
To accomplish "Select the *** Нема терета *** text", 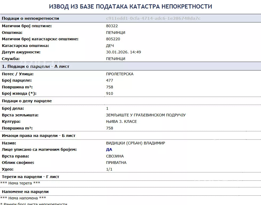I will click(20, 183).
